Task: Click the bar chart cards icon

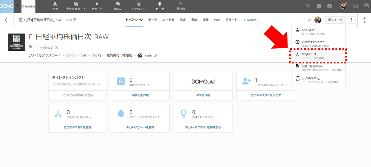Action: tap(121, 81)
